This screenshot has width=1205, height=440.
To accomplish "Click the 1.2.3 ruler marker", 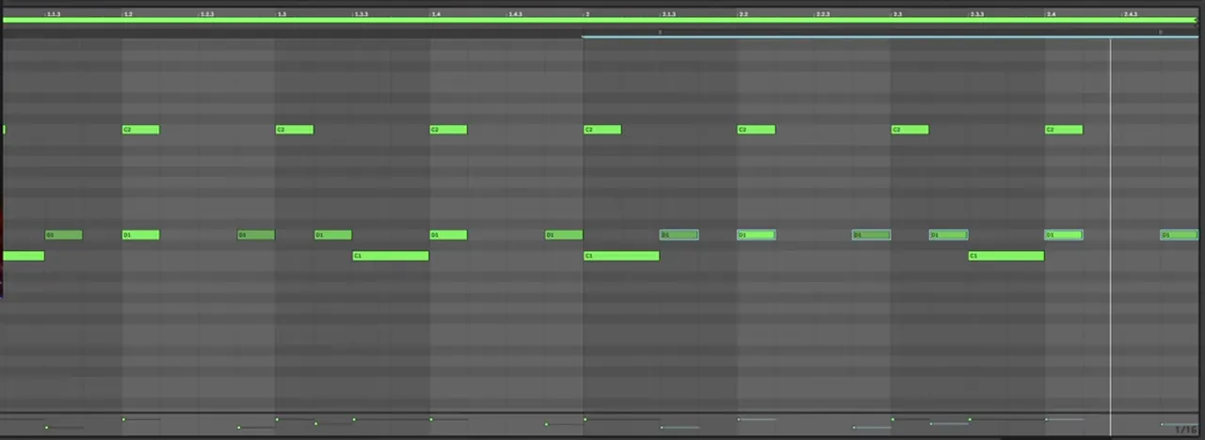I will pyautogui.click(x=208, y=14).
